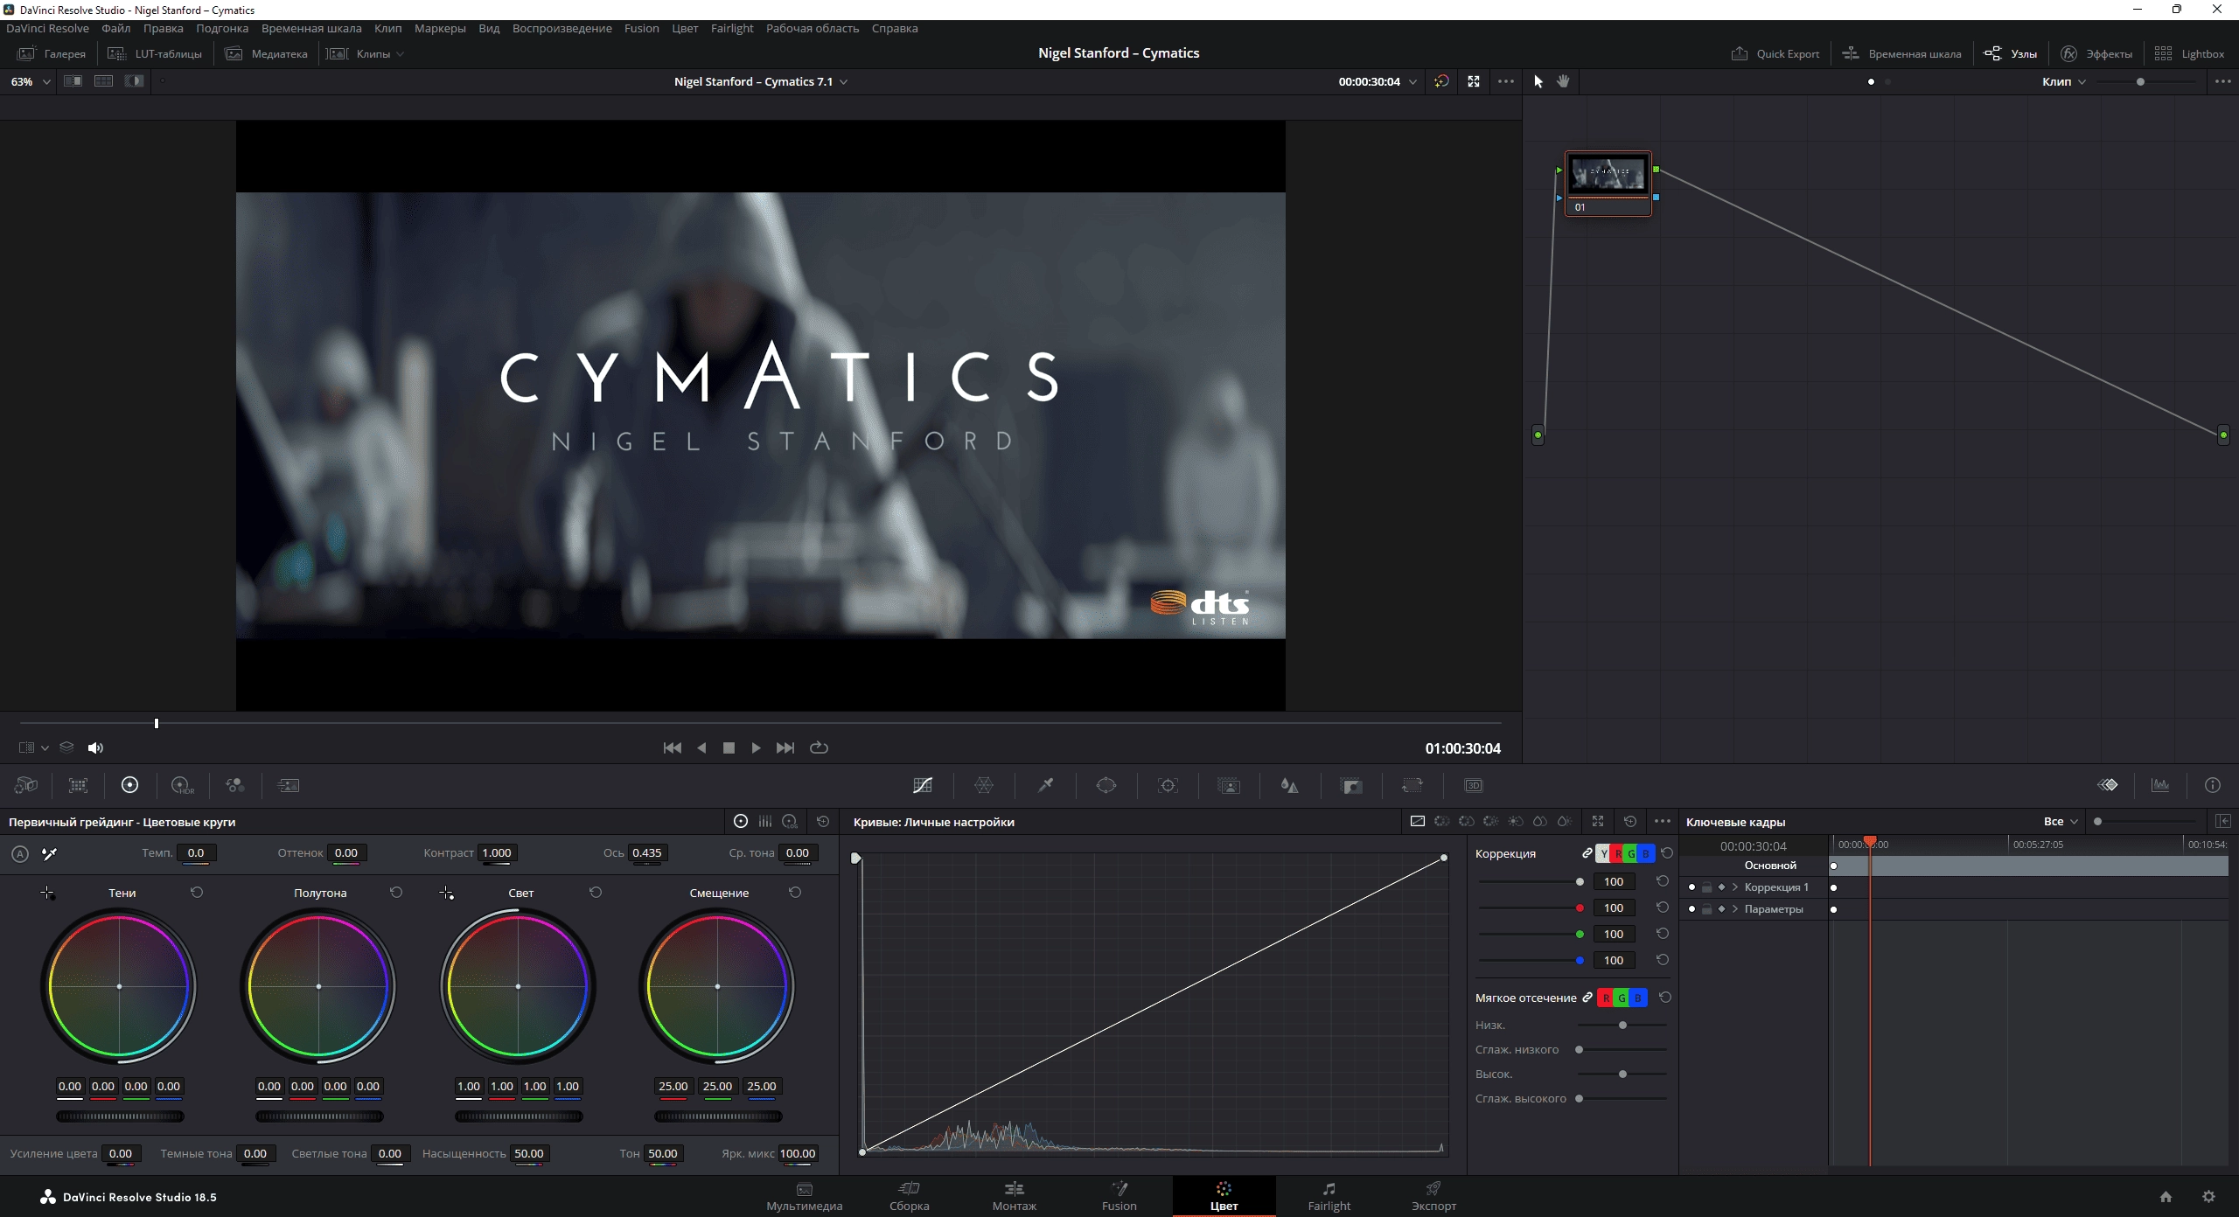Open the Magic Mask palette
The image size is (2239, 1217).
tap(1229, 785)
